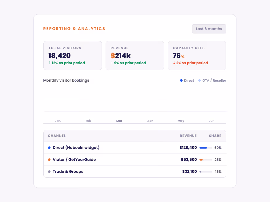Select the Apr axis label
This screenshot has width=270, height=202.
(x=150, y=121)
